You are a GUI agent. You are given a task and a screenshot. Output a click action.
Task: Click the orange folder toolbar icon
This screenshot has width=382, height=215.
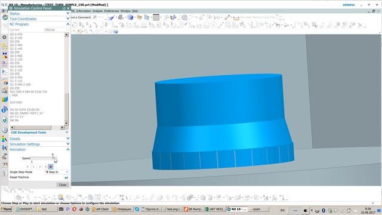coord(139,17)
